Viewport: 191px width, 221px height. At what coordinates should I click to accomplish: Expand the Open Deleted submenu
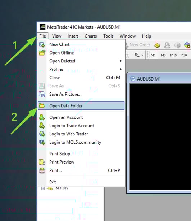click(x=81, y=61)
